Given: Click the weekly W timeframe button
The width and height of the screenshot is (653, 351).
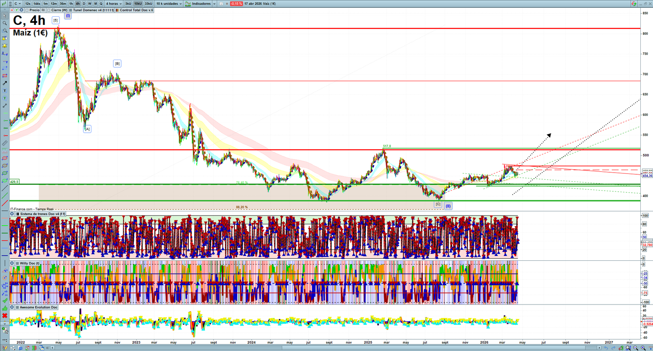Looking at the screenshot, I should point(90,4).
